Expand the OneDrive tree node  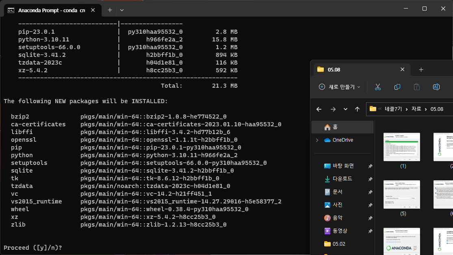coord(317,140)
